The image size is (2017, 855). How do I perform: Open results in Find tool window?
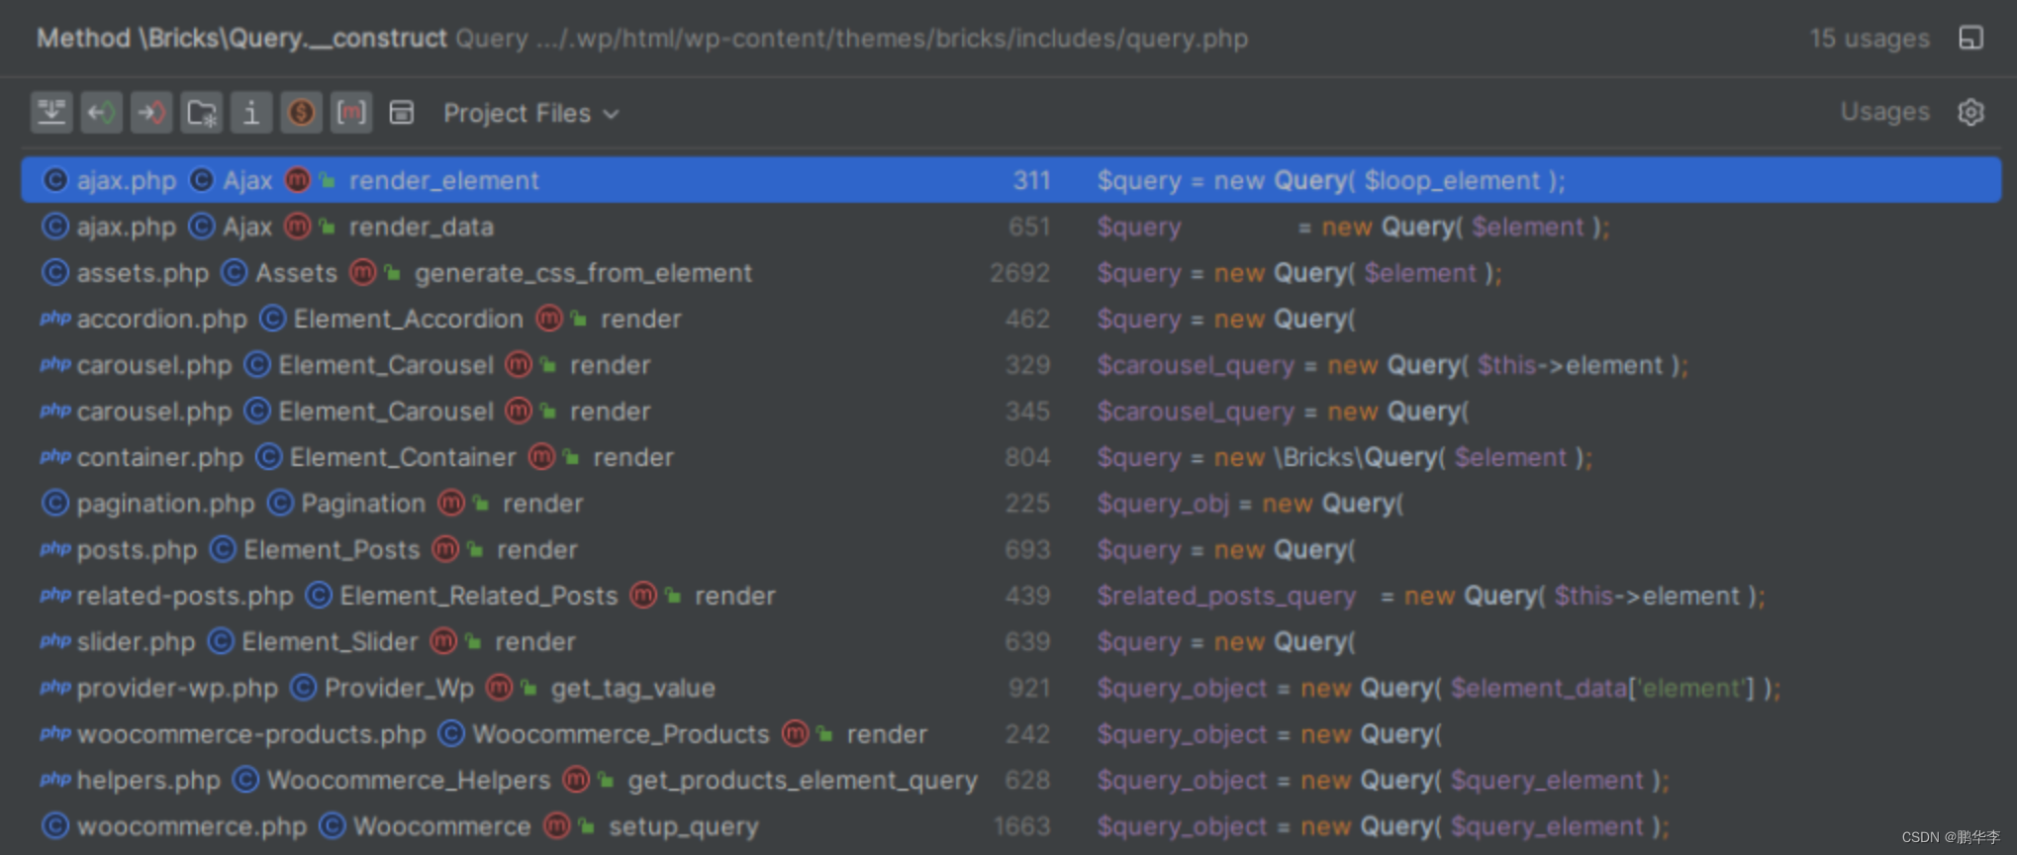1970,38
